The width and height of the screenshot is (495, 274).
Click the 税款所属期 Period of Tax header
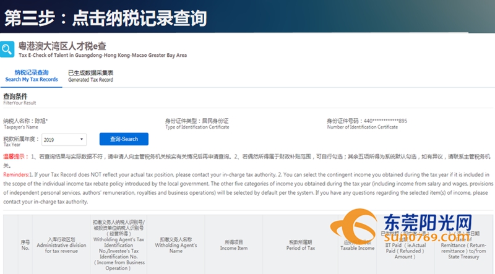pos(302,244)
